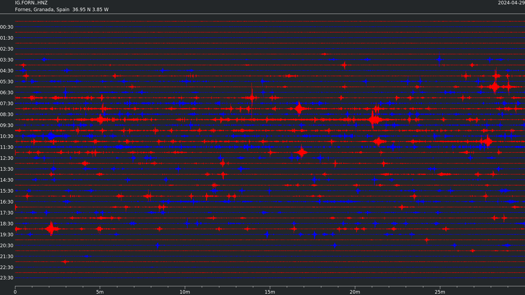Screen dimensions: 525x295
Task: Select the 17:30 time label
Action: click(7, 213)
